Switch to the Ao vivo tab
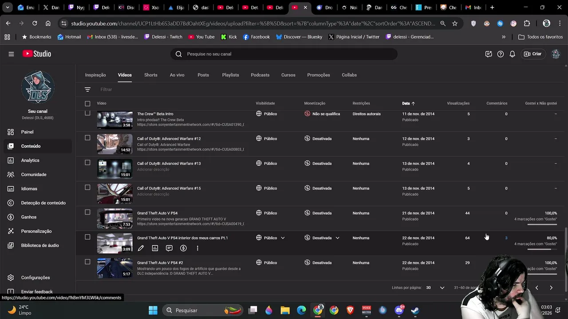Image resolution: width=568 pixels, height=319 pixels. (x=177, y=75)
